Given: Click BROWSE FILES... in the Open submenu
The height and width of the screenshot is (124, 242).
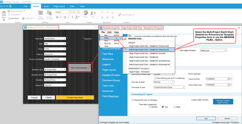Looking at the screenshot, I should click(x=135, y=39).
